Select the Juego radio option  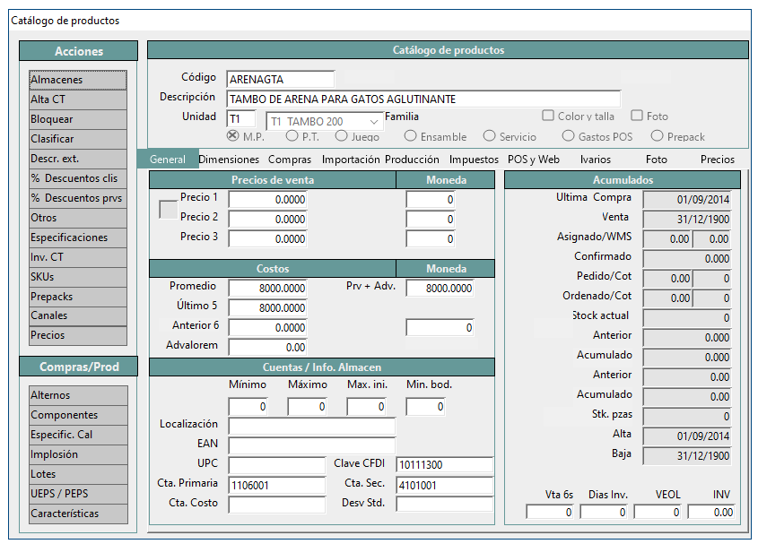pyautogui.click(x=341, y=135)
